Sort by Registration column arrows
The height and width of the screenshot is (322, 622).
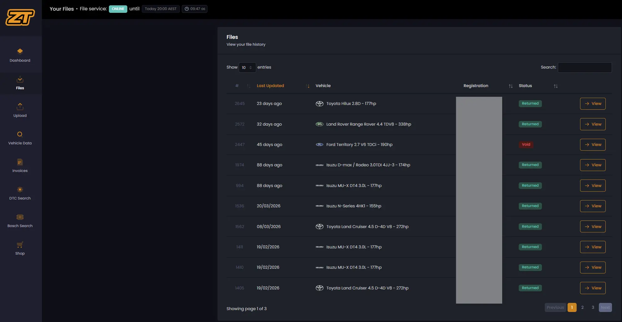pyautogui.click(x=511, y=86)
